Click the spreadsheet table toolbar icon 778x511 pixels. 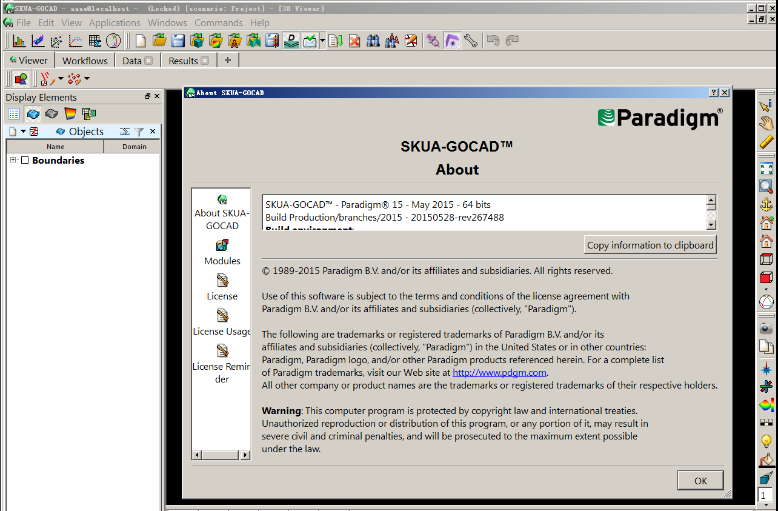[95, 41]
